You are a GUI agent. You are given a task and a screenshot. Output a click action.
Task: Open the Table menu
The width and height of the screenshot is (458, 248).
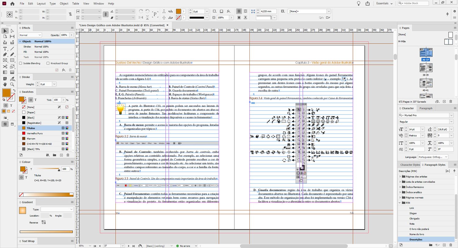click(x=76, y=4)
